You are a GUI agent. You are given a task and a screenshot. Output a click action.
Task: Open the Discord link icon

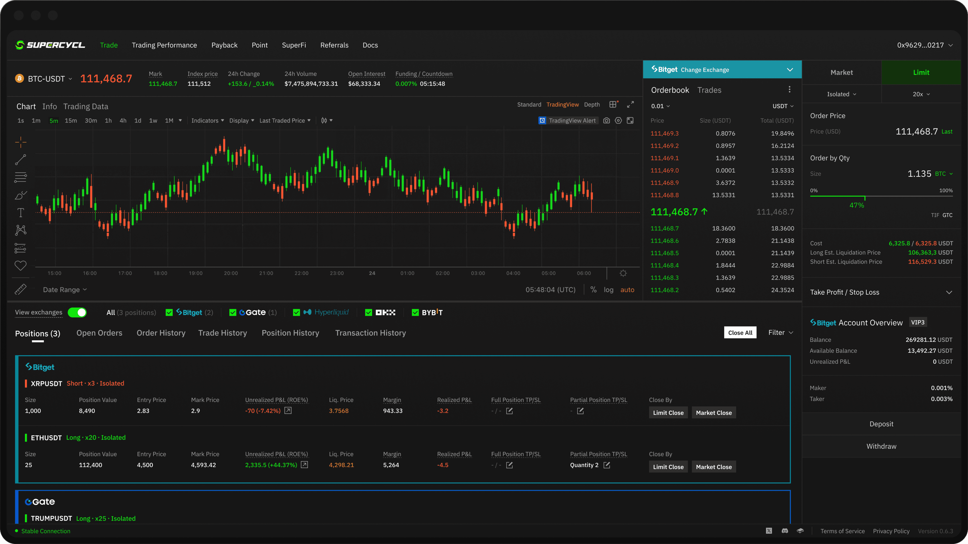click(785, 531)
